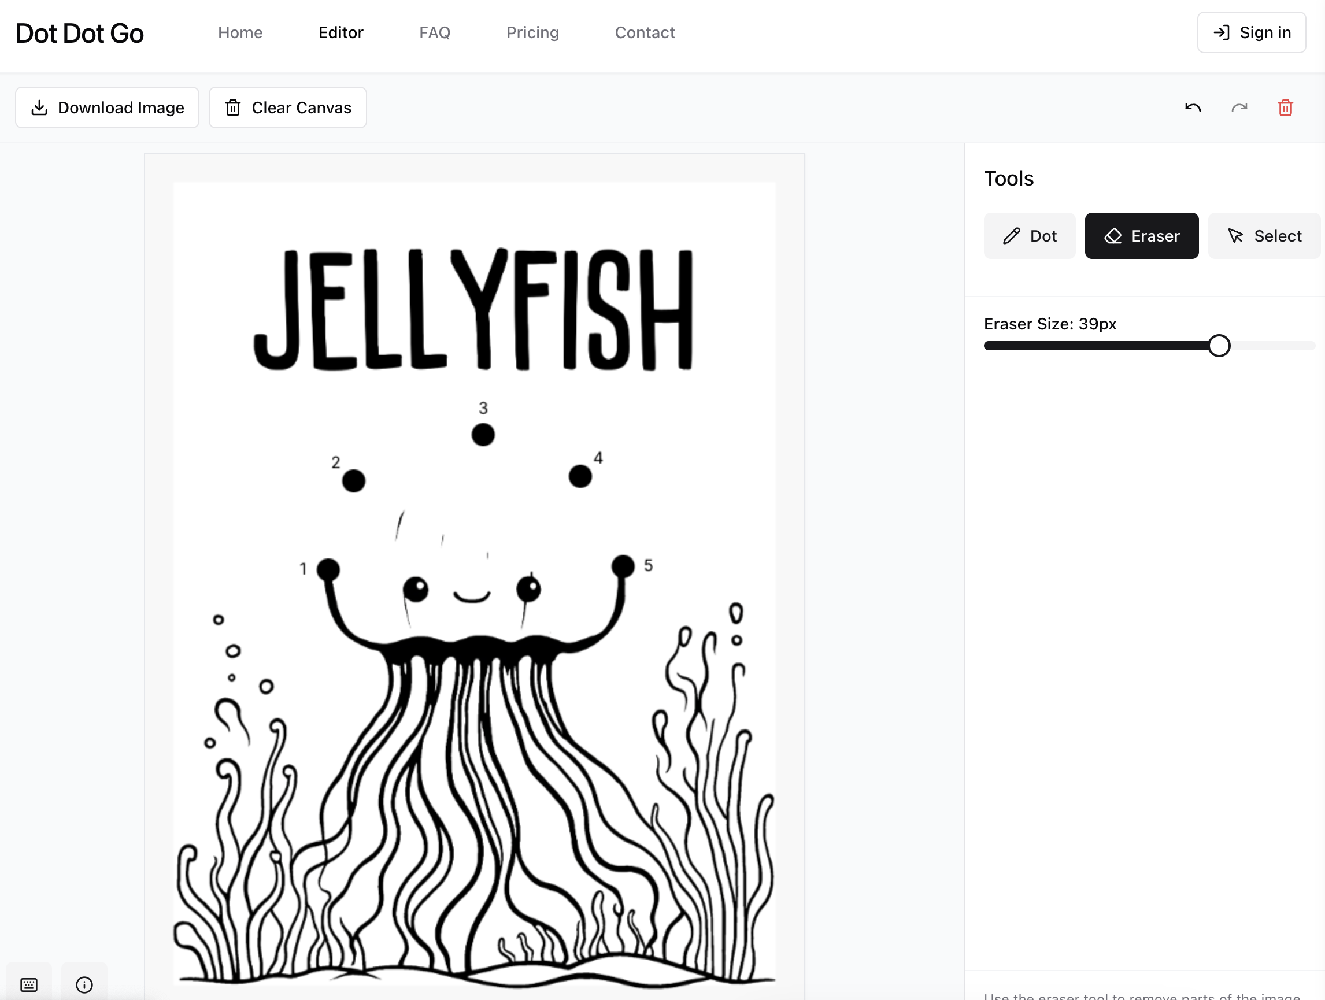Undo the last action
1325x1000 pixels.
(x=1192, y=107)
